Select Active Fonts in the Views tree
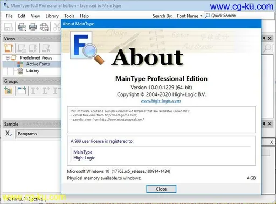The image size is (276, 204). click(x=38, y=64)
